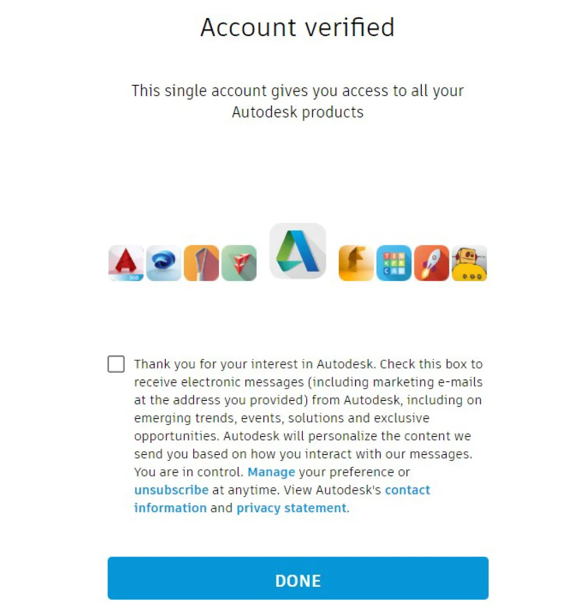Click the orange Fusion 360 icon
Screen dimensions: 571x616
[356, 263]
